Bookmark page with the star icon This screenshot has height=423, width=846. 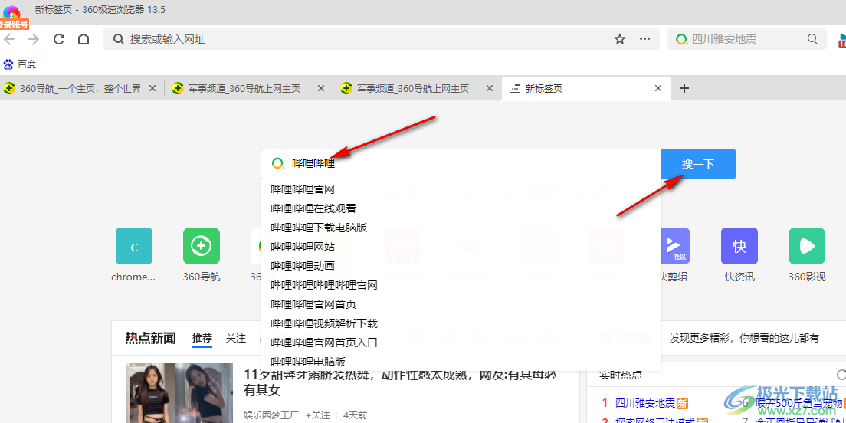pos(620,39)
